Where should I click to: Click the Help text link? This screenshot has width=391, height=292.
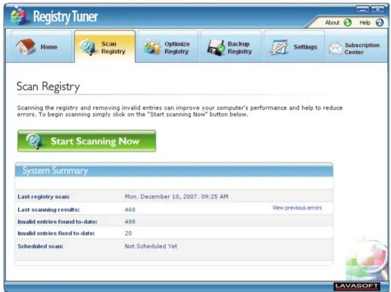tap(365, 23)
